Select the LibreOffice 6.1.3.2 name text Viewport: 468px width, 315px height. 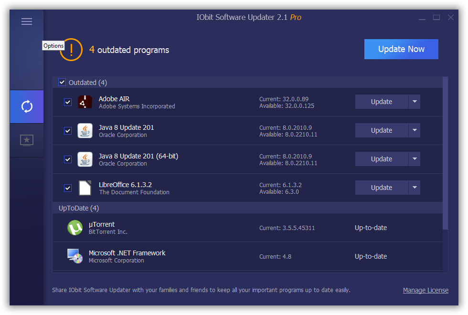(x=125, y=185)
